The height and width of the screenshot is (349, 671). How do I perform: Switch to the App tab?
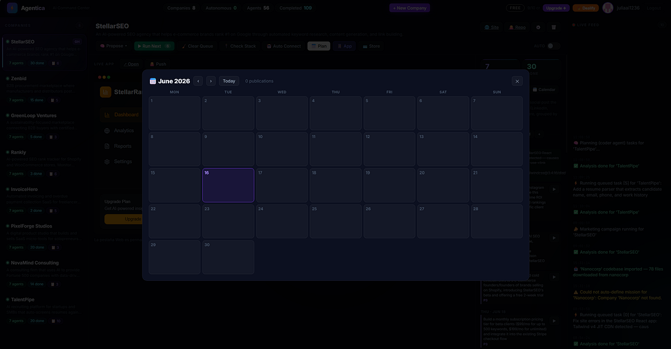click(x=345, y=46)
